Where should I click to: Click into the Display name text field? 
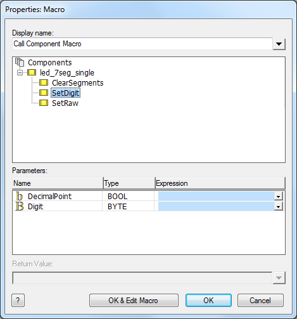click(x=142, y=44)
